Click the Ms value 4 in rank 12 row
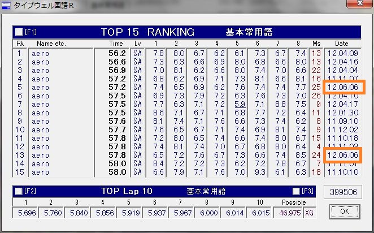Screen dimensions: 374x233 (319, 146)
